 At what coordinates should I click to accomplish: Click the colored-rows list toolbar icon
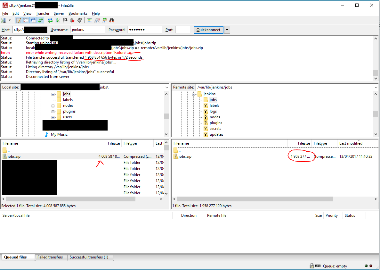coord(90,21)
